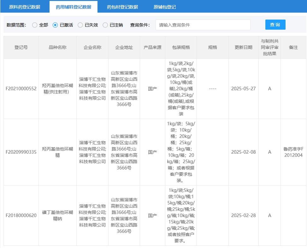The height and width of the screenshot is (248, 307).
Task: Click the 规格 column header
Action: pos(213,47)
